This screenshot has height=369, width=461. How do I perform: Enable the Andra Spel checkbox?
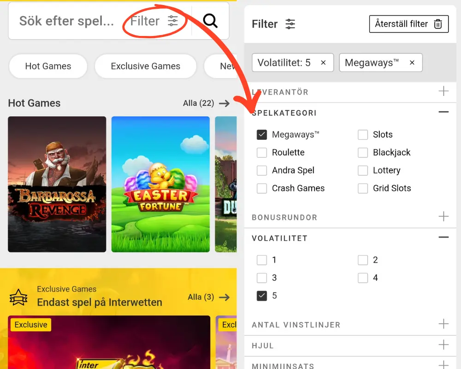coord(262,170)
